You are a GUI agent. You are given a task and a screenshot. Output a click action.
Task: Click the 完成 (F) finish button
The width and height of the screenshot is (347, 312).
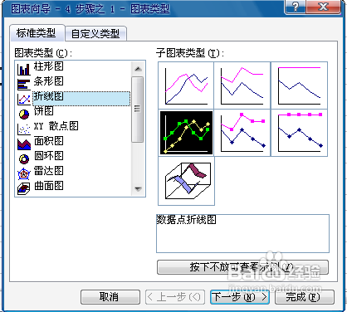tap(305, 297)
